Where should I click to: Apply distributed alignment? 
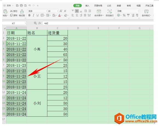point(89,15)
